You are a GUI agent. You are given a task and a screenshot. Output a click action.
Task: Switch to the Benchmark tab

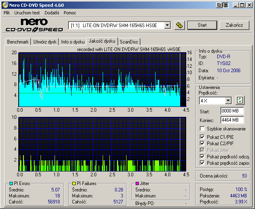point(18,42)
